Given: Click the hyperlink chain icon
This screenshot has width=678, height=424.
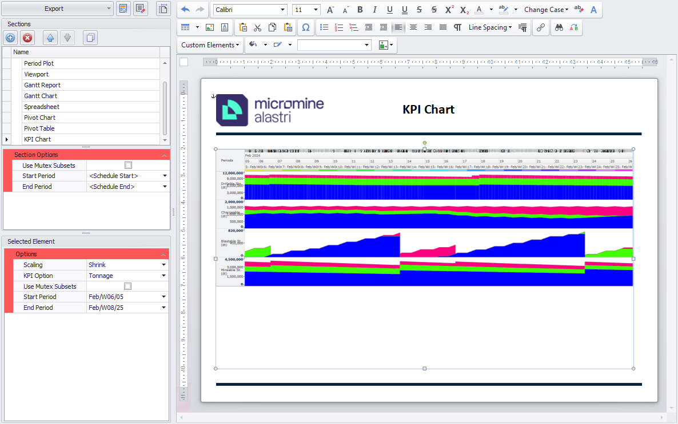Looking at the screenshot, I should [540, 27].
